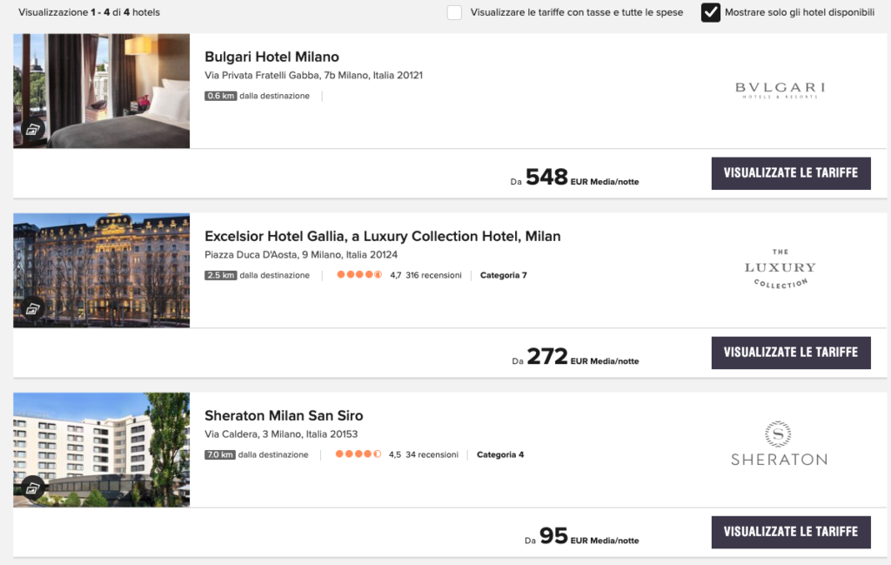Image resolution: width=891 pixels, height=565 pixels.
Task: Click Bulgari Hotel bedroom photo thumbnail
Action: (102, 91)
